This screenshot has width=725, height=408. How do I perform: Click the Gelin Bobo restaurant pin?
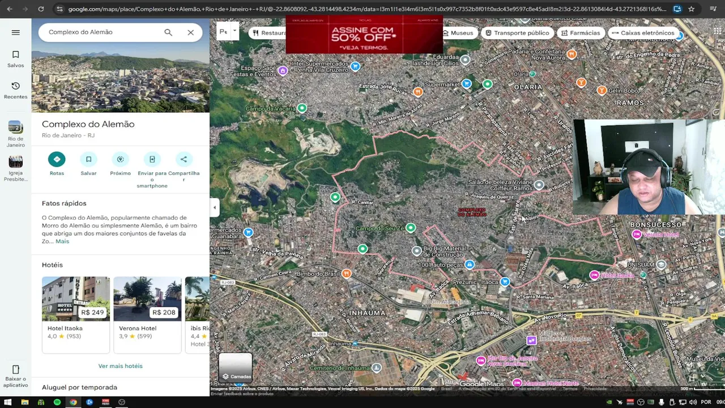click(x=602, y=91)
